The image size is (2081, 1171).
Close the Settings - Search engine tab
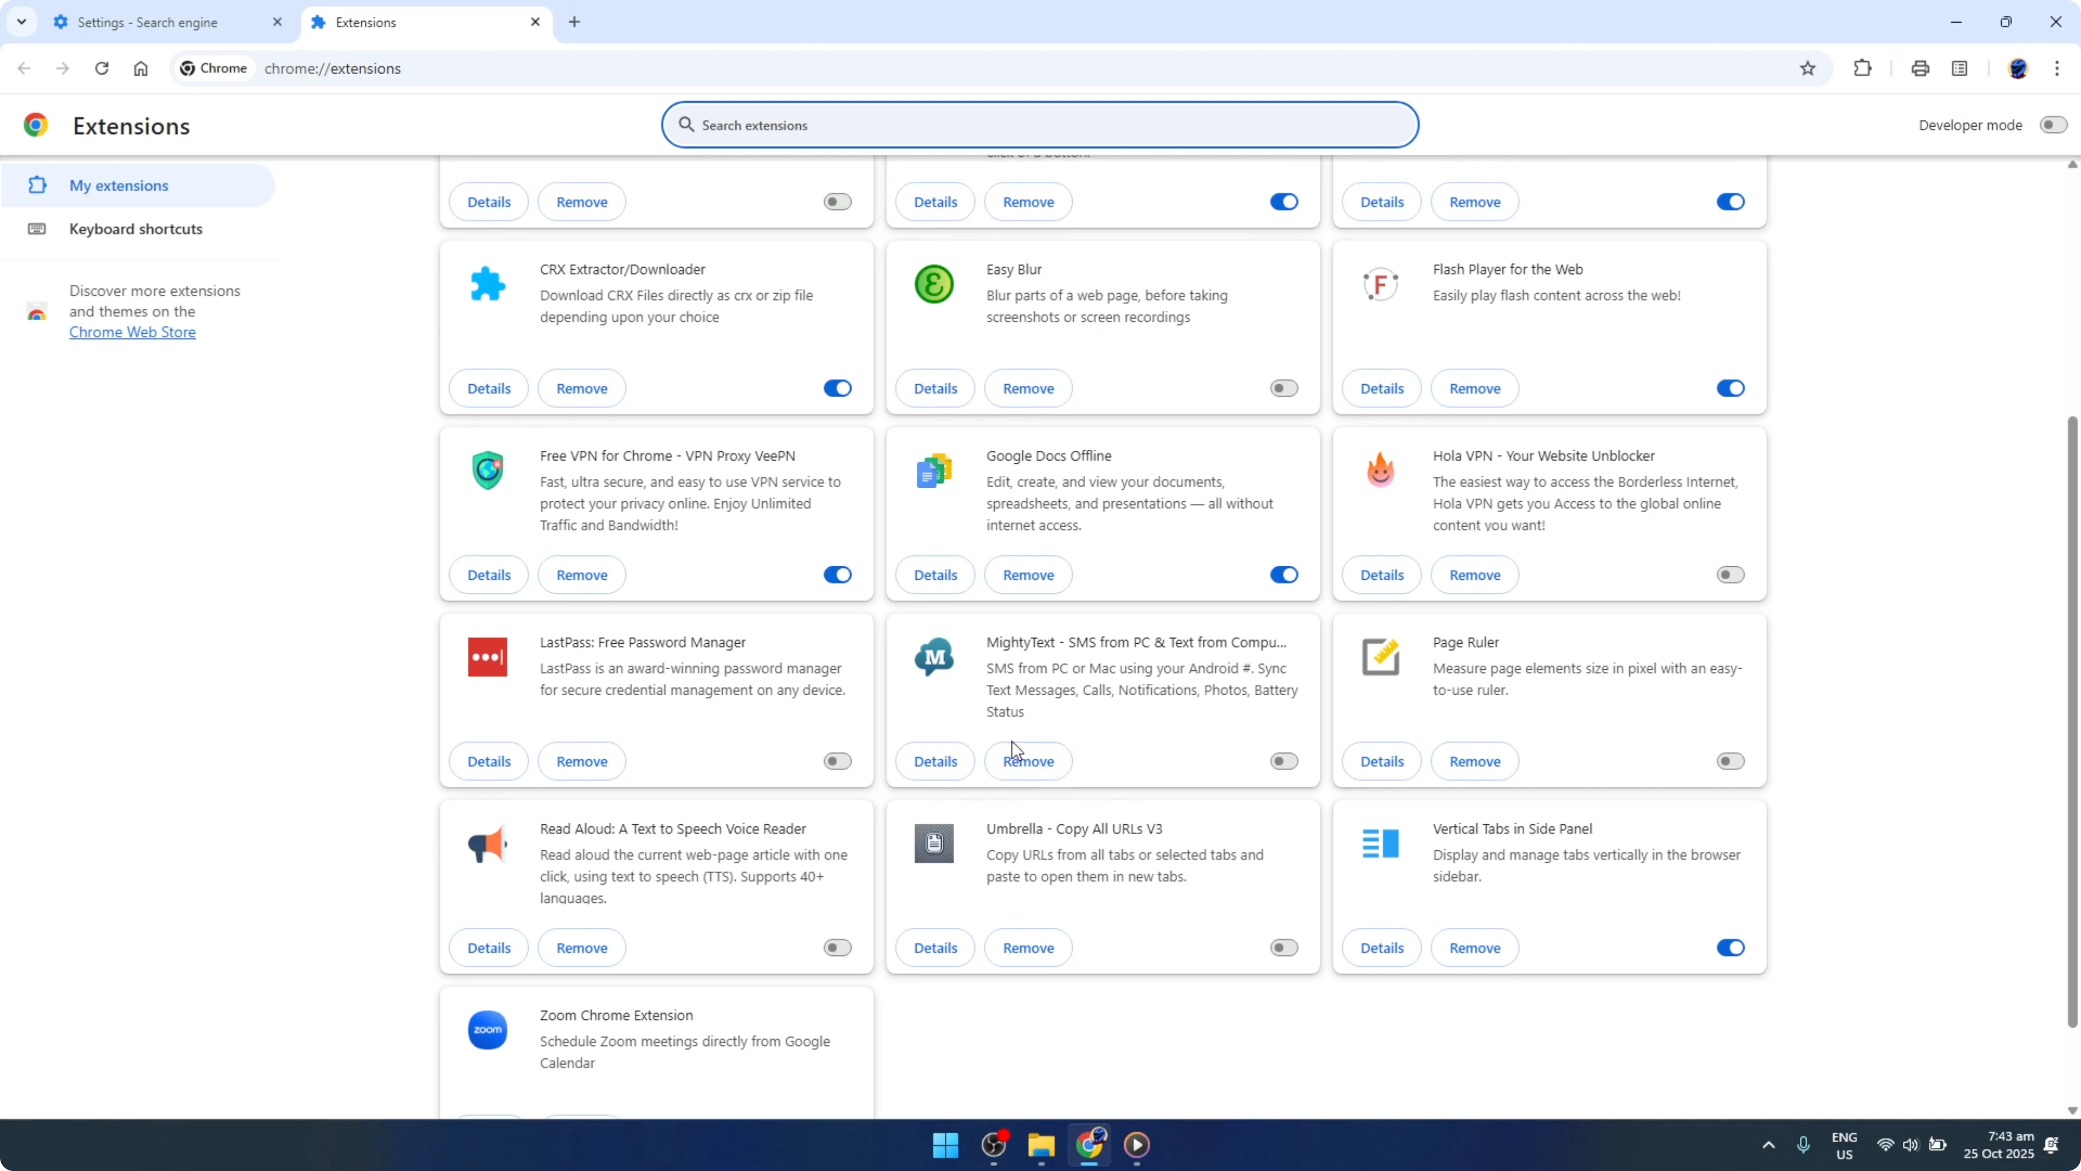pyautogui.click(x=277, y=22)
